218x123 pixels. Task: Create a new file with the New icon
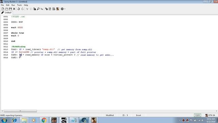(x=3, y=9)
